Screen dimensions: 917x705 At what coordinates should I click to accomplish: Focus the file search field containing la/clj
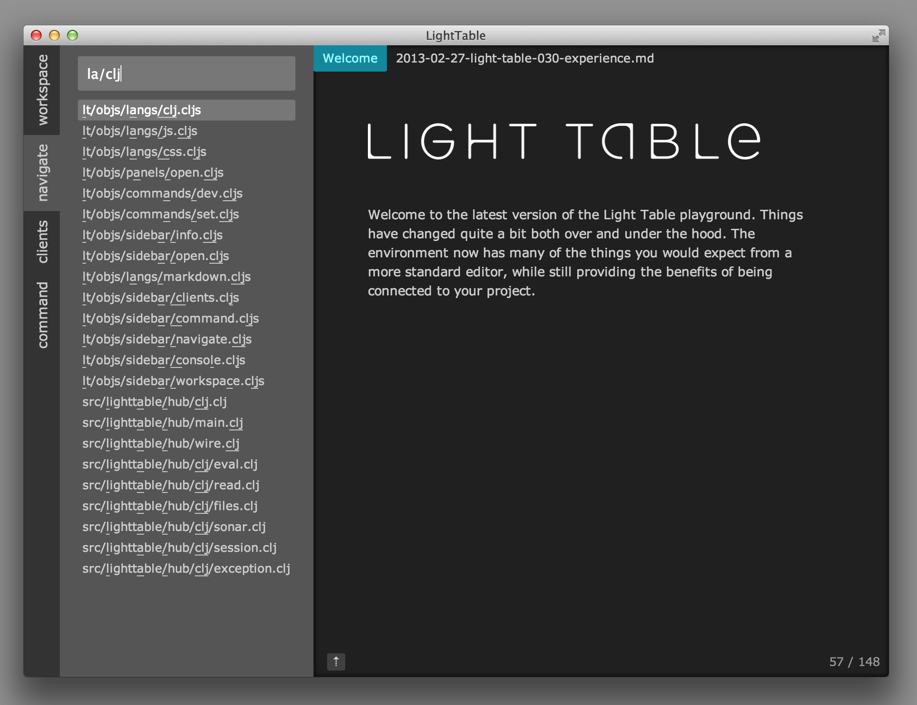click(x=187, y=73)
